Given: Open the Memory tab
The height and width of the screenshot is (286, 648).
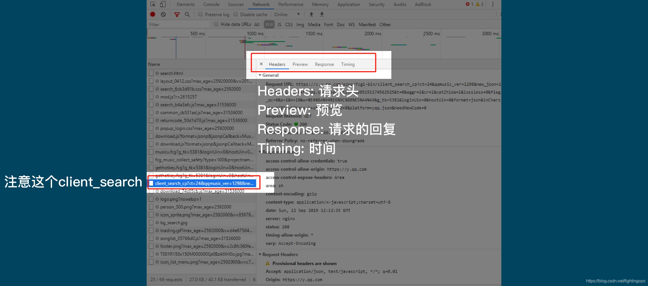Looking at the screenshot, I should coord(320,4).
